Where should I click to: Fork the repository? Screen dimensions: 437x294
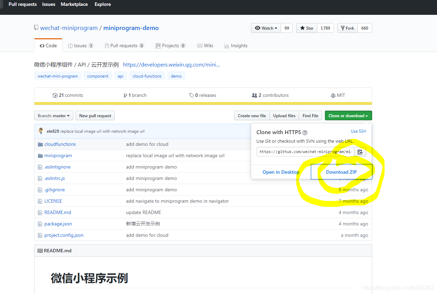[x=347, y=28]
